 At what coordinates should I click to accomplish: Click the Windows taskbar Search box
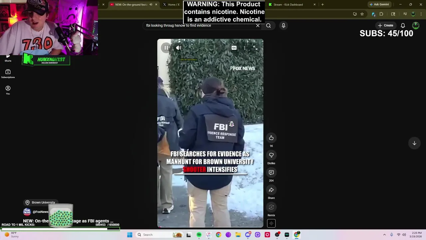pyautogui.click(x=160, y=235)
